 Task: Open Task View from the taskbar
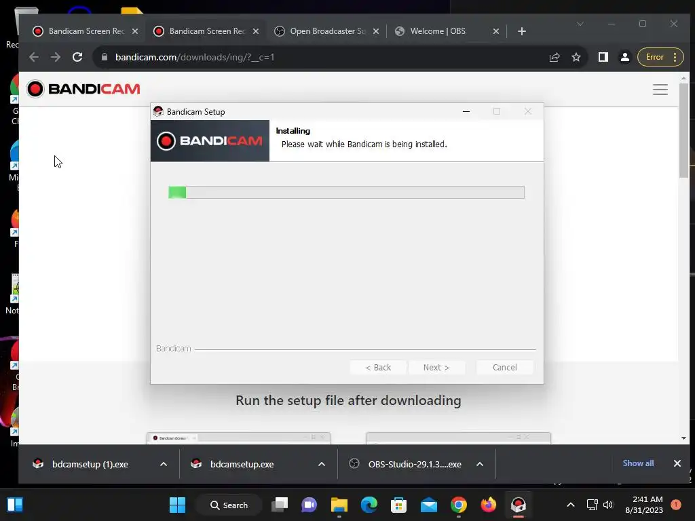click(280, 505)
